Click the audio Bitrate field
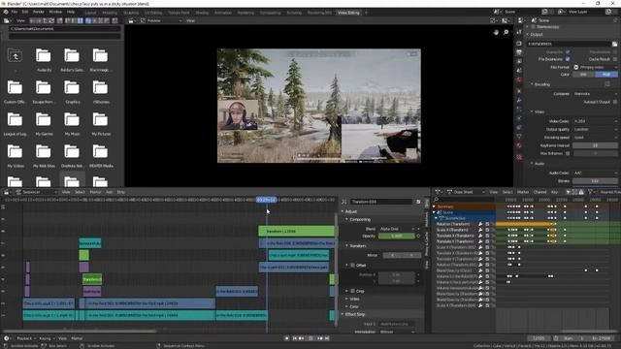This screenshot has width=621, height=349. tap(595, 181)
